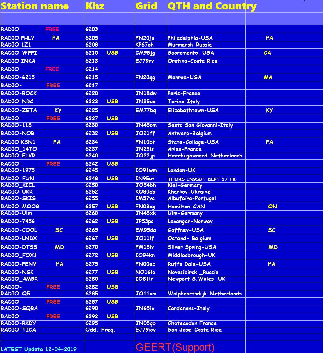This screenshot has width=323, height=353.
Task: Click FREE label next to 6217
Action: coord(53,85)
